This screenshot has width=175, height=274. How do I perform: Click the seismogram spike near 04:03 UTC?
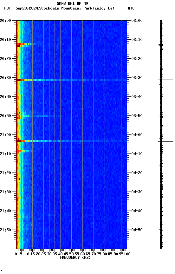tap(165, 141)
